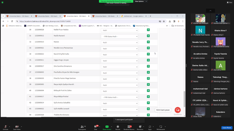Bookmark page with star icon
The width and height of the screenshot is (234, 131).
(x=164, y=21)
